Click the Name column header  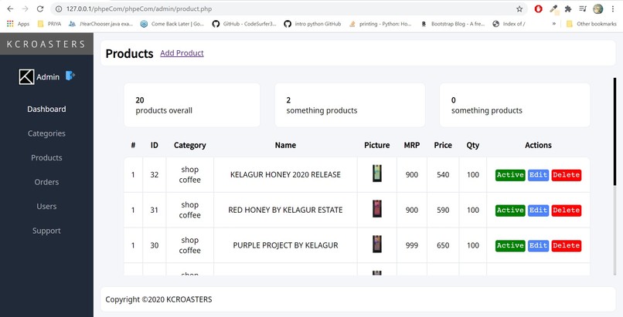coord(285,146)
